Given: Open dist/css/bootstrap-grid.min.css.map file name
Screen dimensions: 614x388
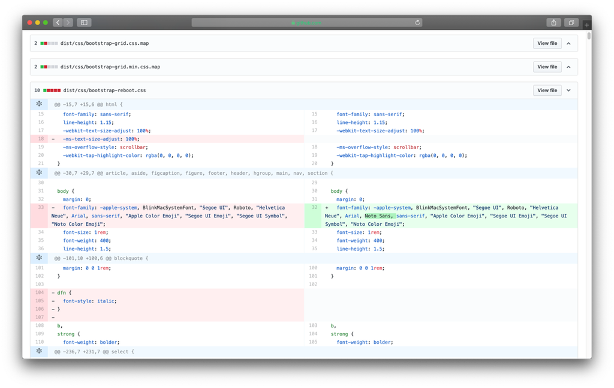Looking at the screenshot, I should coord(110,67).
